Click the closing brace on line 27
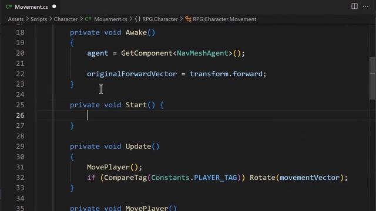The height and width of the screenshot is (211, 376). (x=72, y=126)
